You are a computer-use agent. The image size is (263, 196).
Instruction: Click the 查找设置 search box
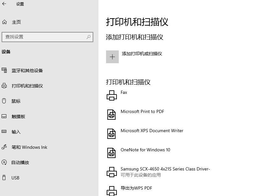(45, 37)
